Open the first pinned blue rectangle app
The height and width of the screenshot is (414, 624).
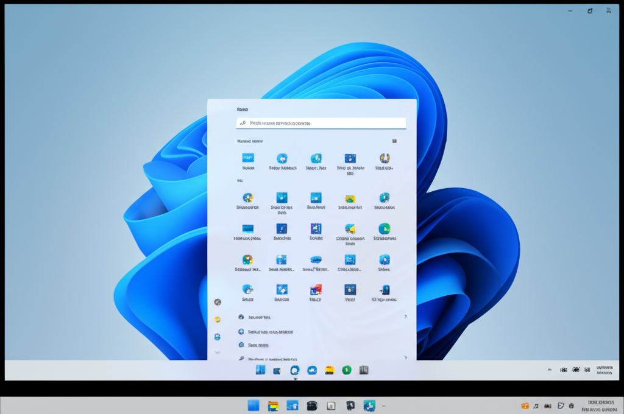pos(248,158)
